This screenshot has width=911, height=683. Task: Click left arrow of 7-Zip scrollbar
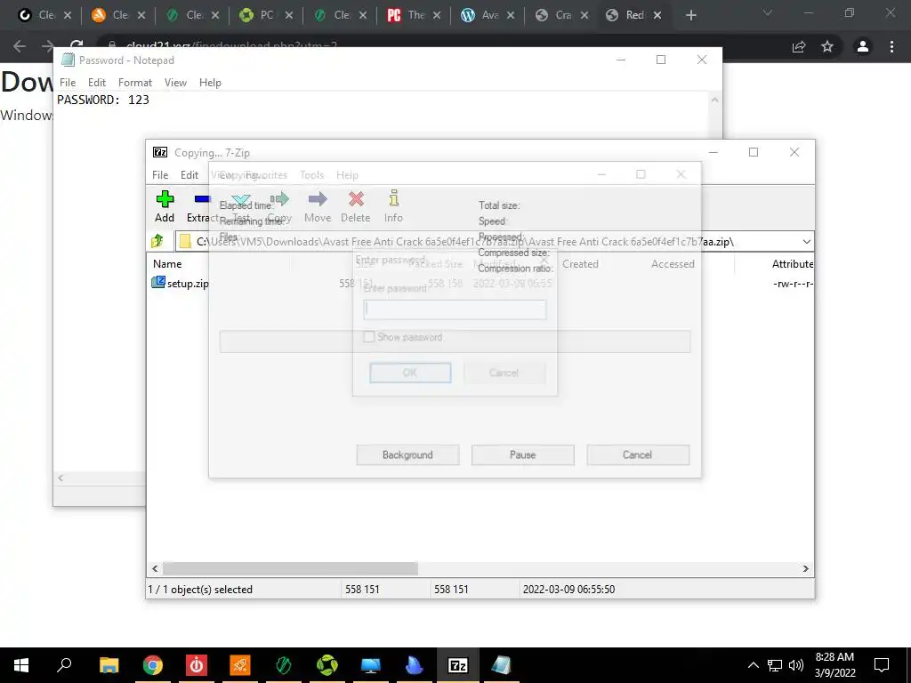click(155, 568)
